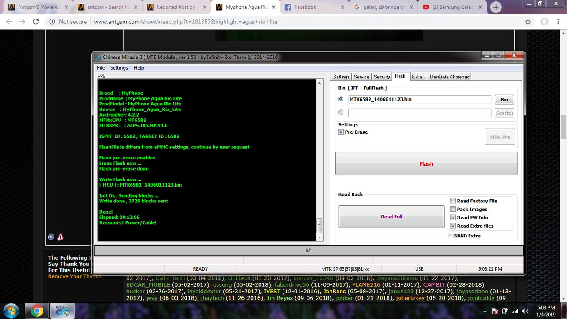The height and width of the screenshot is (319, 567).
Task: Switch to galaxy s9 temperature Google tab
Action: pyautogui.click(x=383, y=7)
